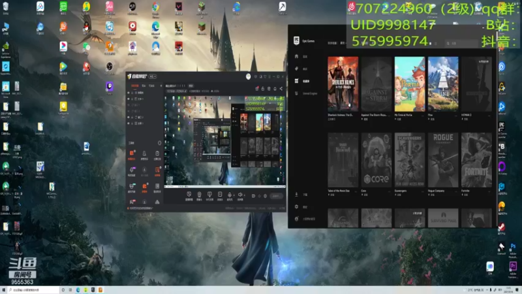Open the options menu for Fortnite

(489, 191)
